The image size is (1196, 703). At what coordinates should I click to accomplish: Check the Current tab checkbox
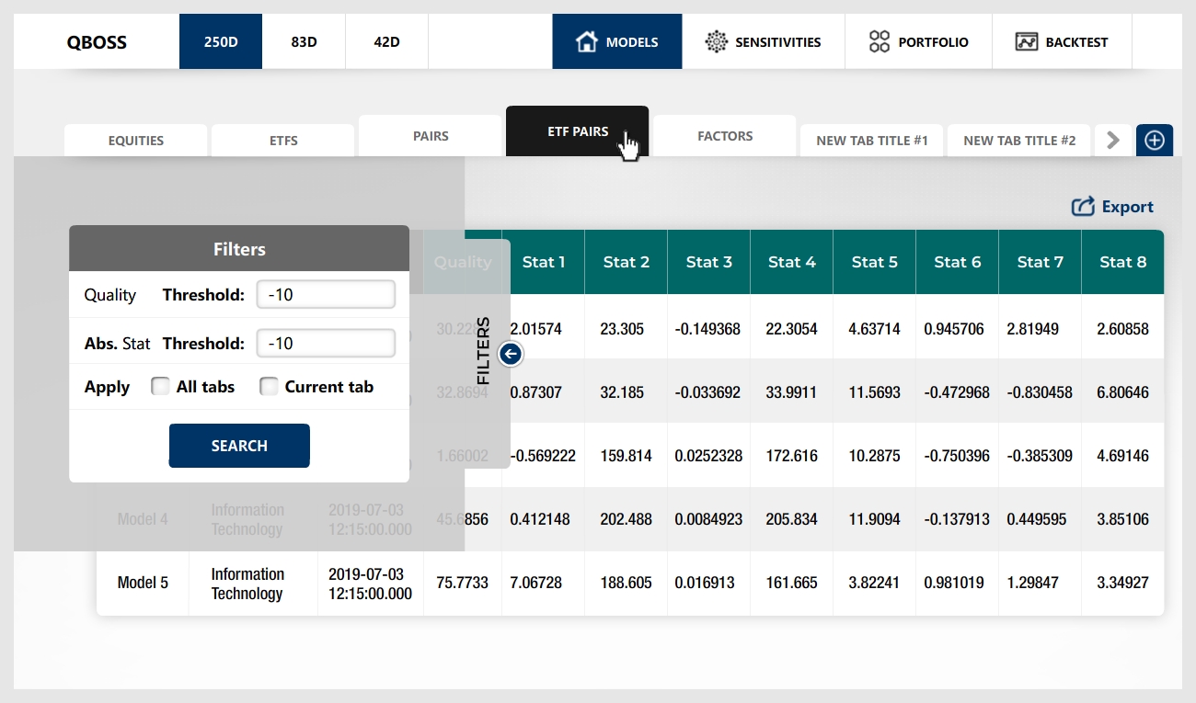click(269, 387)
